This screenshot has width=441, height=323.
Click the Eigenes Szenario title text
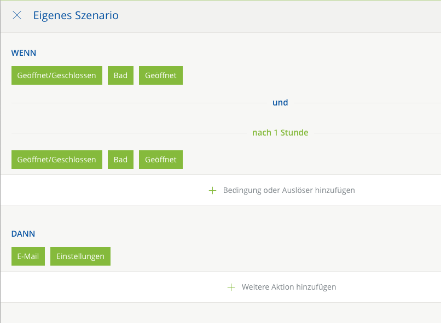pos(76,15)
